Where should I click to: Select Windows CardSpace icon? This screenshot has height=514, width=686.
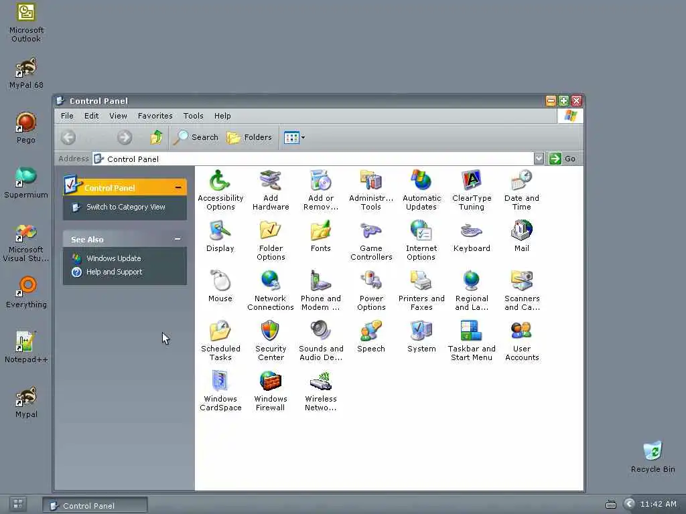220,381
